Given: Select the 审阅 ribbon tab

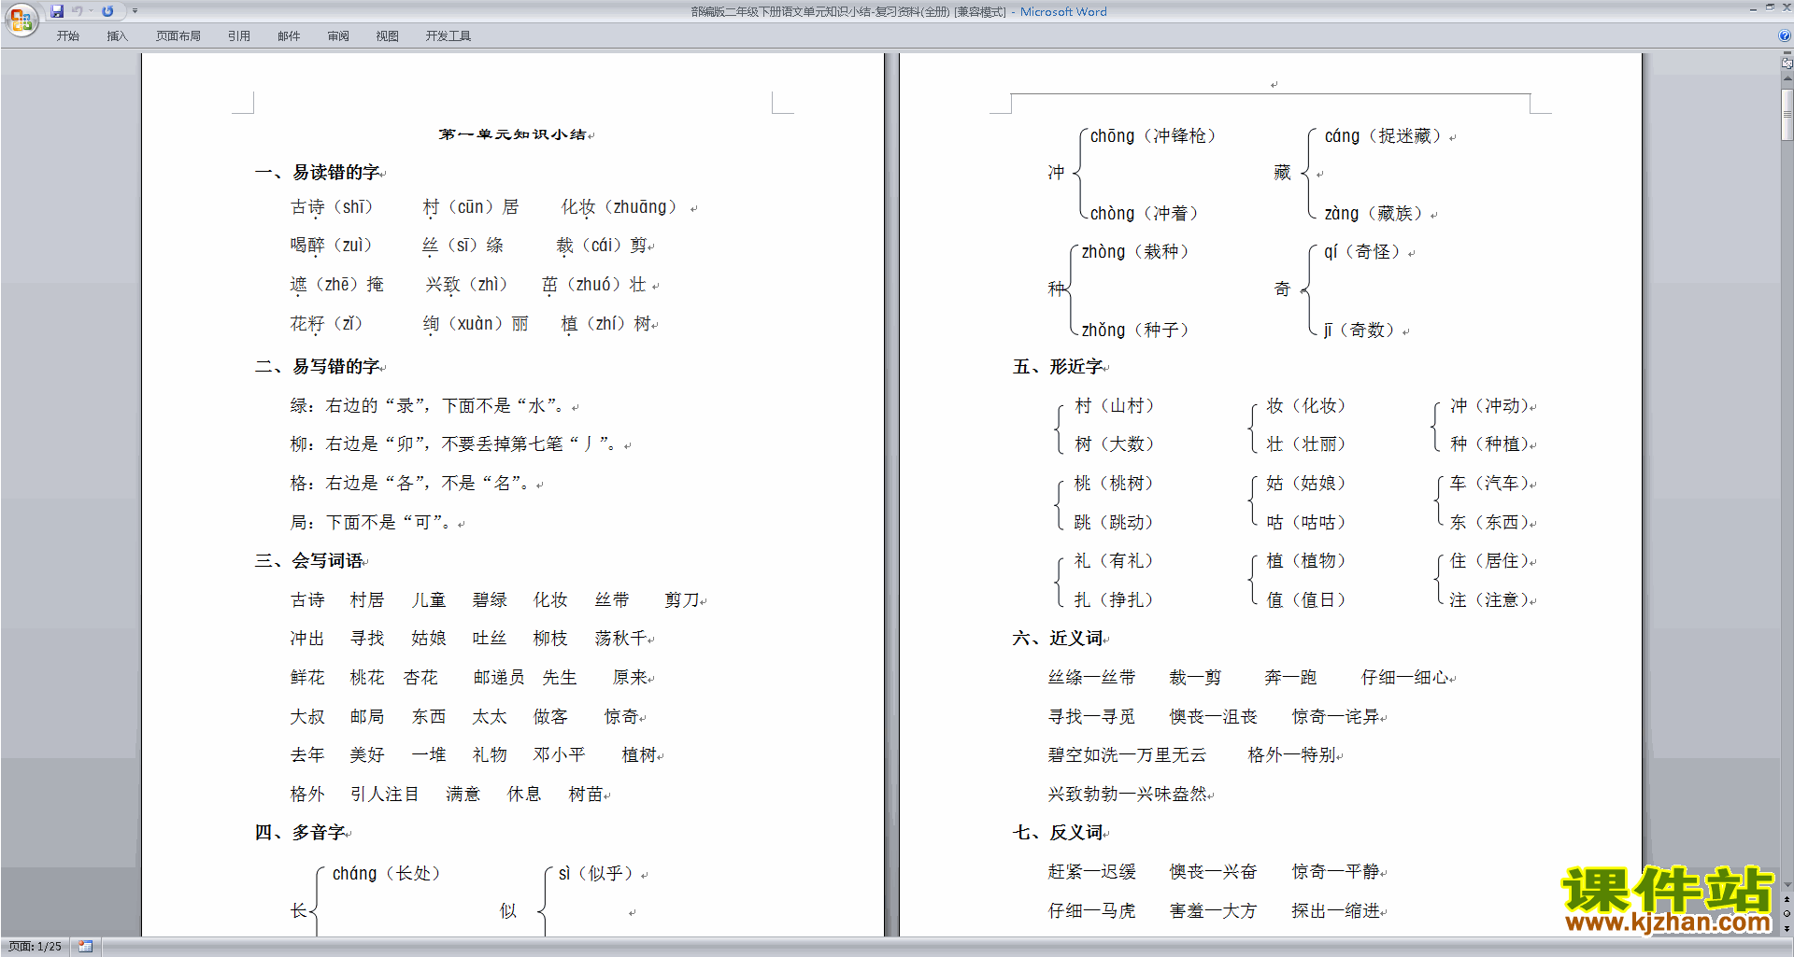Looking at the screenshot, I should pos(338,36).
